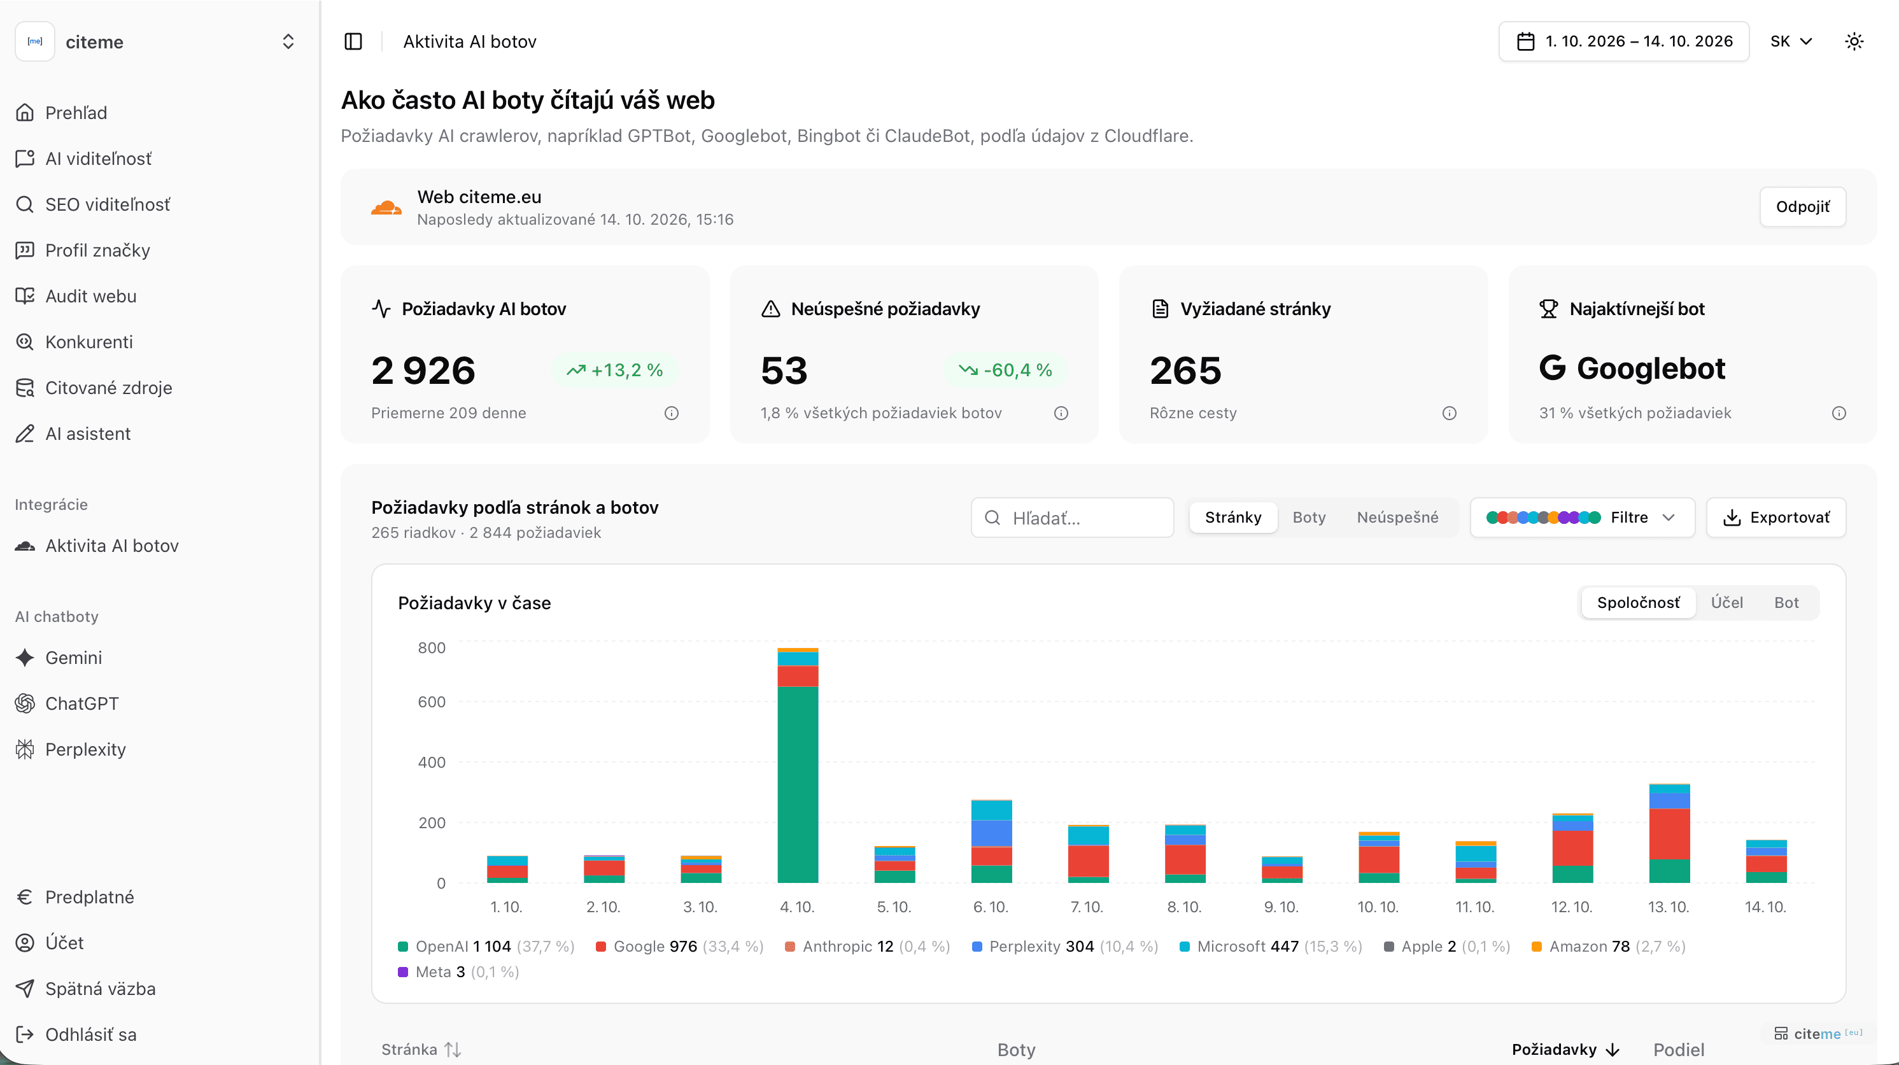
Task: Toggle Google series in chart legend
Action: tap(679, 947)
